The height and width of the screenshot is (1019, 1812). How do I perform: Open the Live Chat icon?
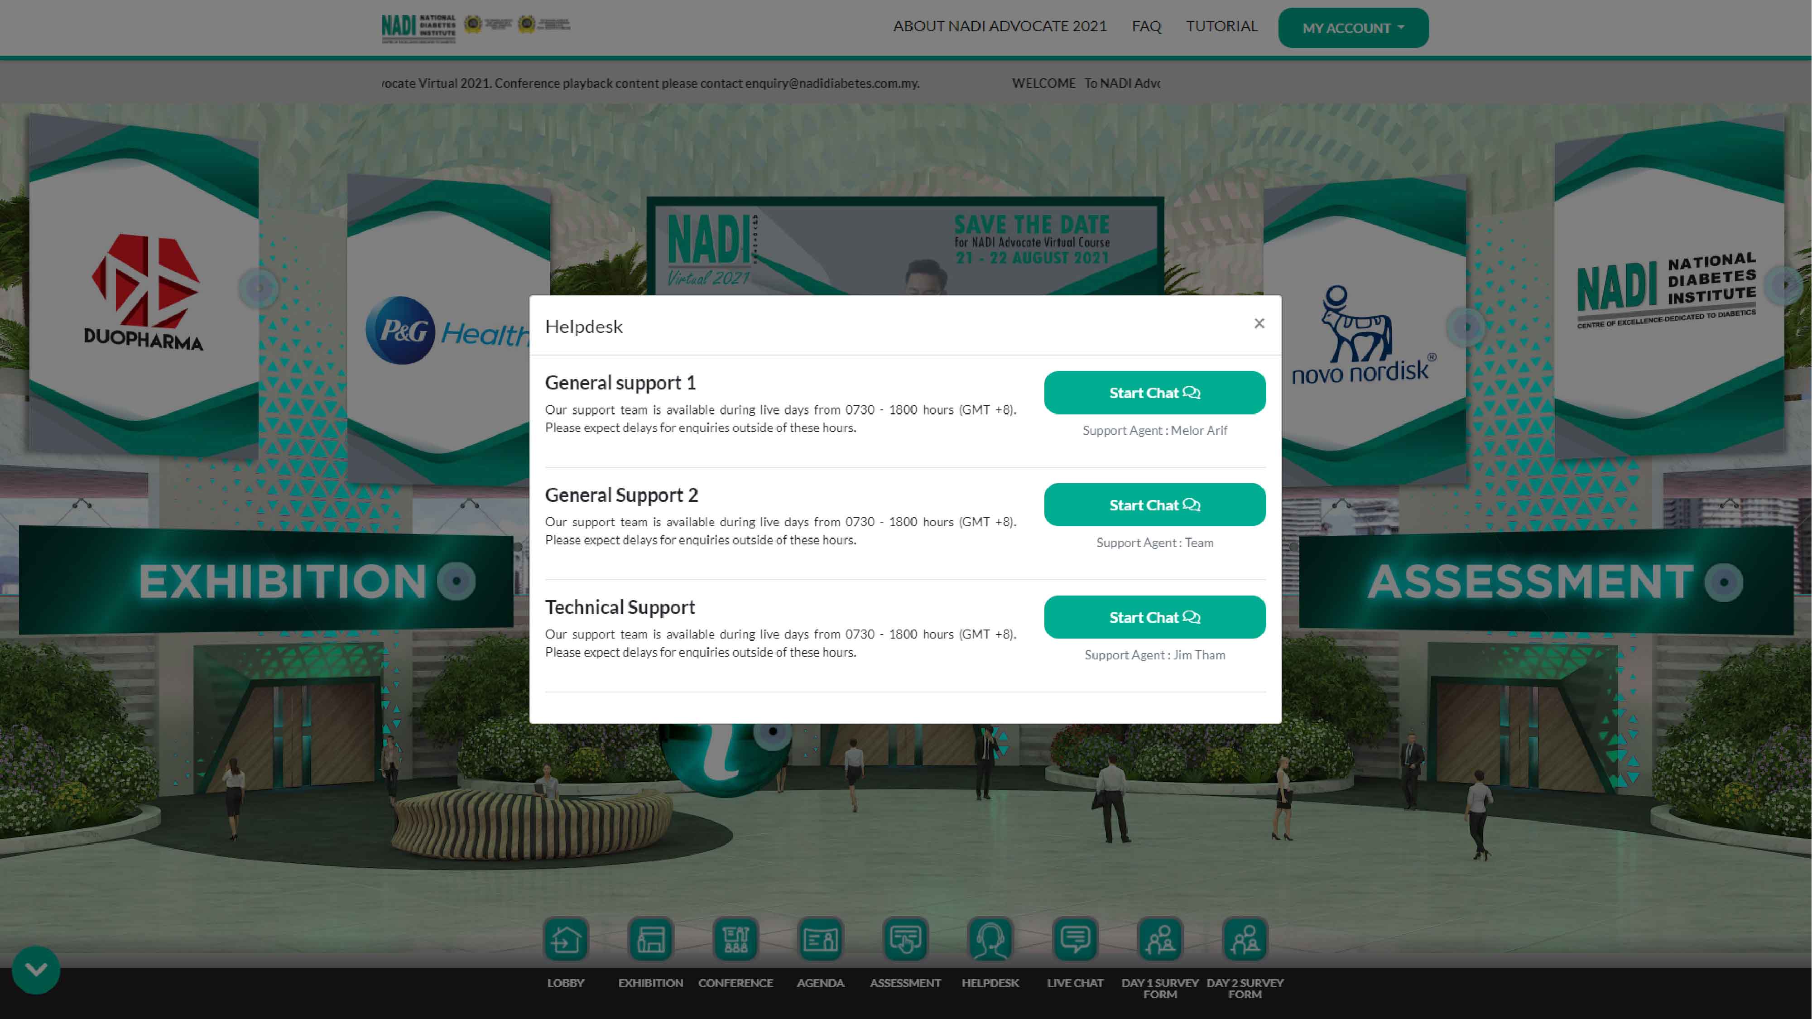tap(1075, 939)
